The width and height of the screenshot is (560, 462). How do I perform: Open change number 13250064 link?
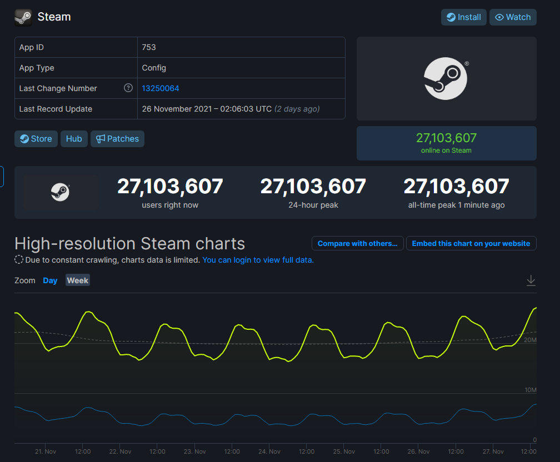[161, 88]
